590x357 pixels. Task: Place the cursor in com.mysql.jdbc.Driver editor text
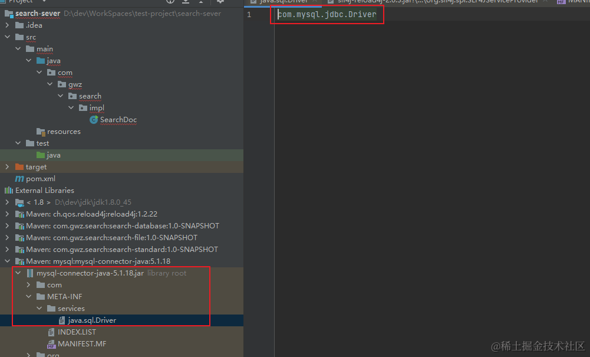[327, 14]
